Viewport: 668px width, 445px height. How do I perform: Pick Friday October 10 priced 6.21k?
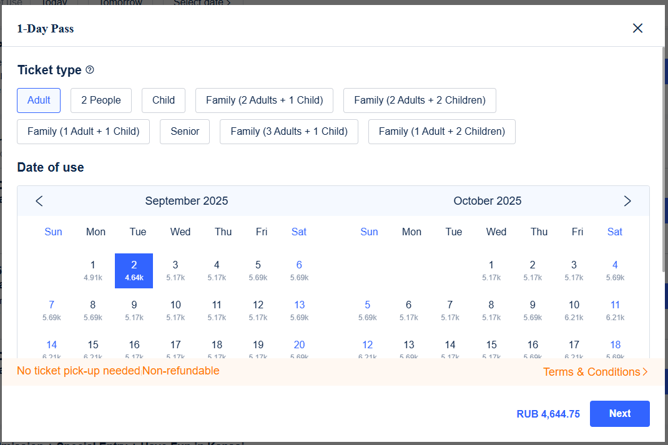click(x=574, y=311)
